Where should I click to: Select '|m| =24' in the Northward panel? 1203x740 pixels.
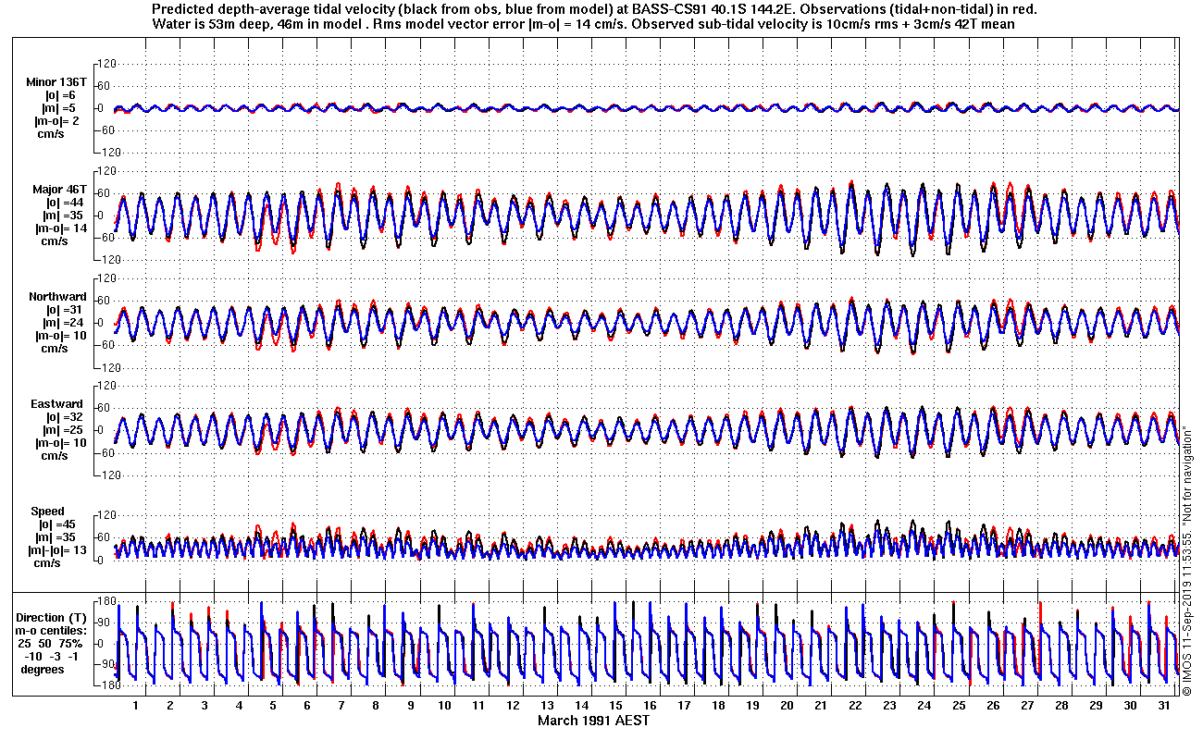65,323
